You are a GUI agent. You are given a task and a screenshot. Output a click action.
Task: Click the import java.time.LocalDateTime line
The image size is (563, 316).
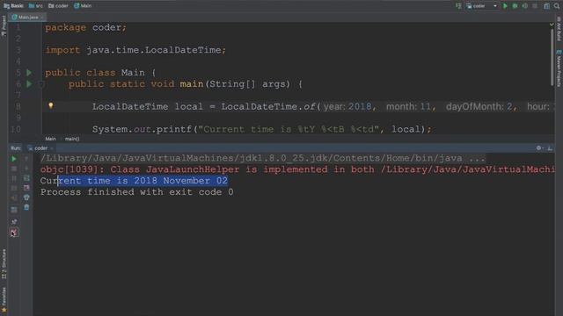[135, 50]
